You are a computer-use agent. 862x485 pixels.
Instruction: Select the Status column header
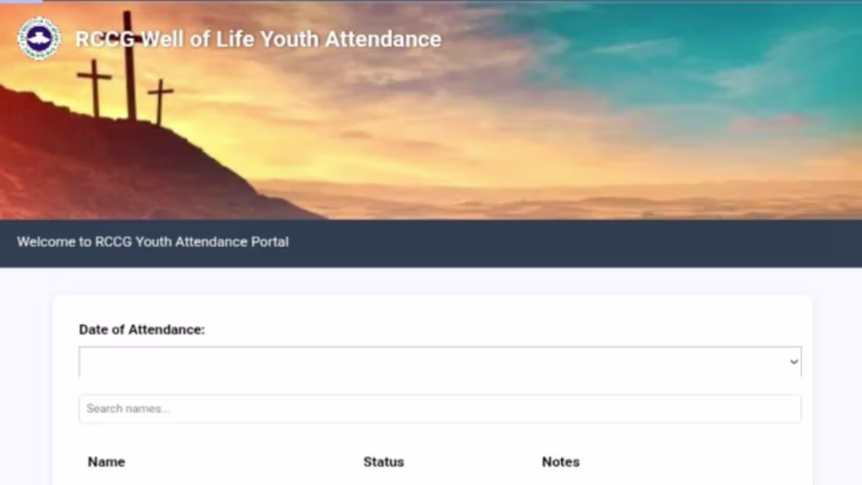[384, 461]
